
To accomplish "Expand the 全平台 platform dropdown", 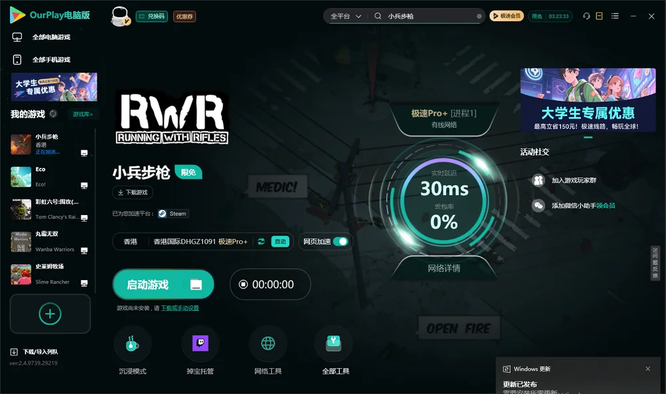I will click(346, 16).
